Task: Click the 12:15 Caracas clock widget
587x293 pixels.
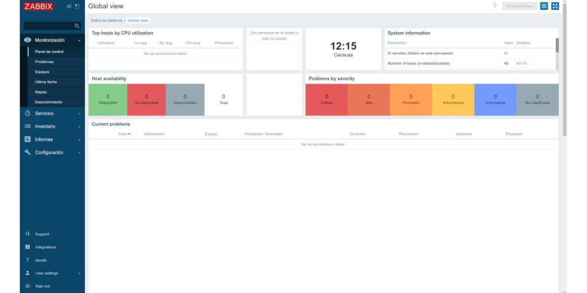Action: click(343, 49)
